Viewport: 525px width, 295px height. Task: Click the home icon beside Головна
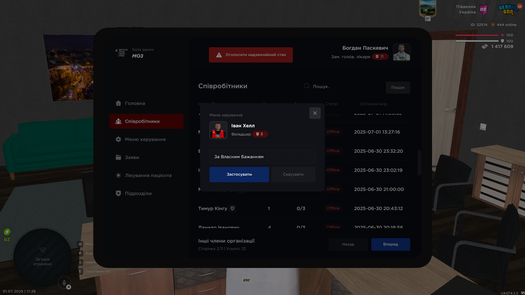coord(119,103)
